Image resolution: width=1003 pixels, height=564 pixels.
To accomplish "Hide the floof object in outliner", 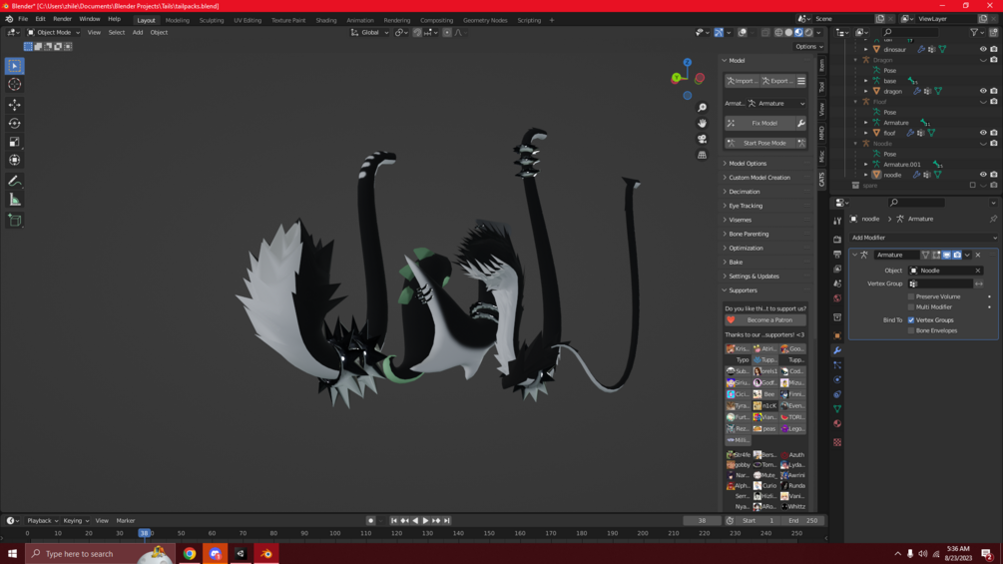I will [x=983, y=133].
